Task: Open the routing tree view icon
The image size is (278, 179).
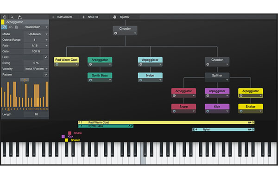Action: click(19, 17)
